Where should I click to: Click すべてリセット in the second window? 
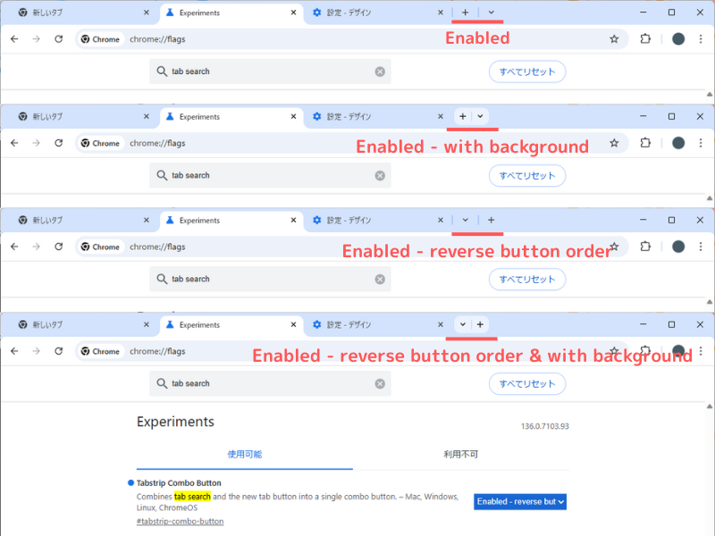(527, 175)
